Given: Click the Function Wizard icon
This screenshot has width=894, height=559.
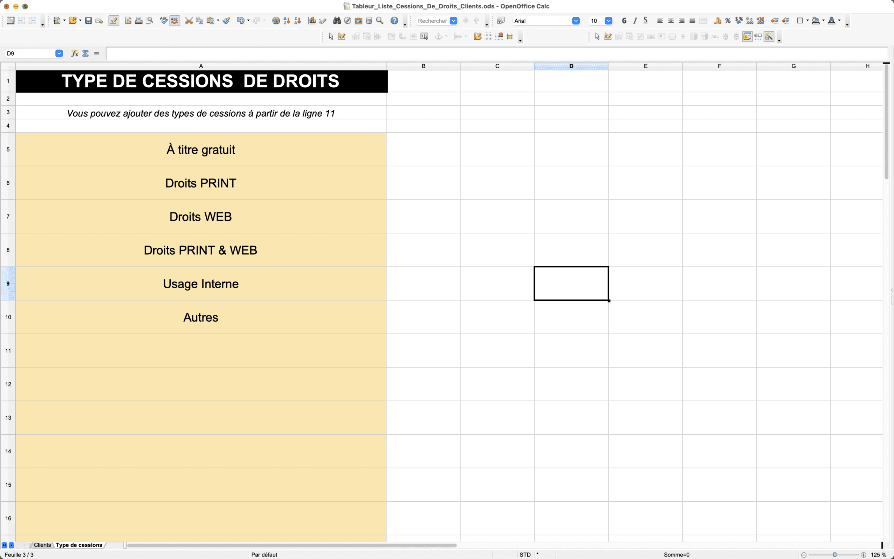Looking at the screenshot, I should tap(75, 53).
